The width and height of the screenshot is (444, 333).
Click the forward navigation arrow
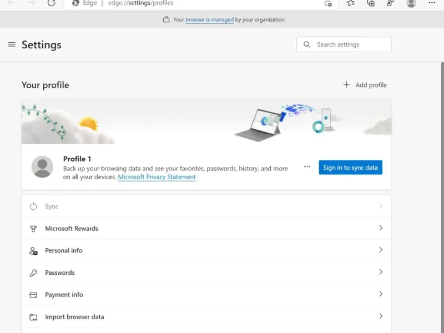pos(32,3)
